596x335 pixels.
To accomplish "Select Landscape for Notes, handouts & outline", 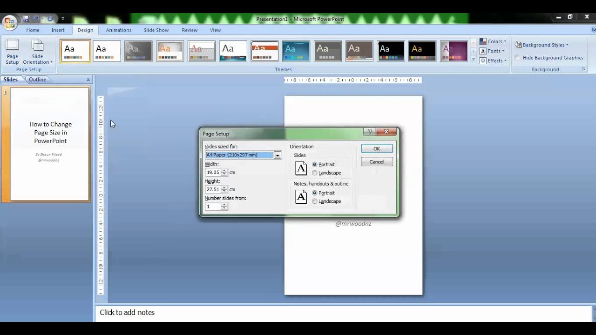I will pyautogui.click(x=315, y=201).
